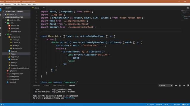
Task: Click Ln 7, Col 1 in status bar
Action: (x=150, y=105)
